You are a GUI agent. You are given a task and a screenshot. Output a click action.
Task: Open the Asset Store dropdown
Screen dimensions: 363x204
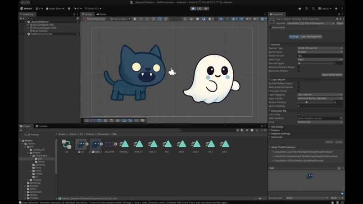tap(55, 9)
